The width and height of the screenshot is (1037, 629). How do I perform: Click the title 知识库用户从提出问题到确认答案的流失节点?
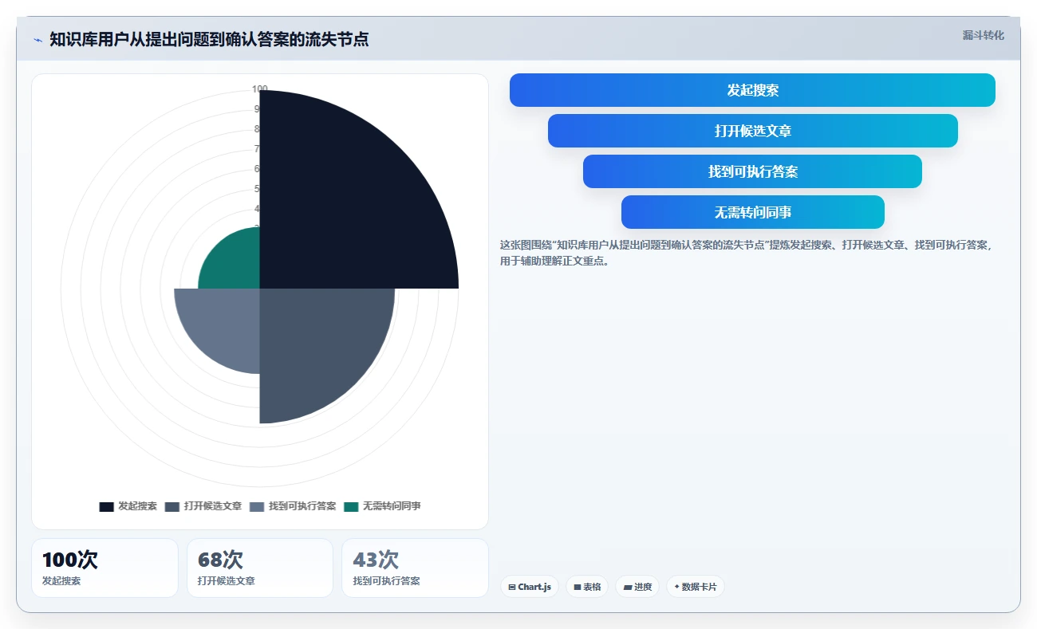209,40
